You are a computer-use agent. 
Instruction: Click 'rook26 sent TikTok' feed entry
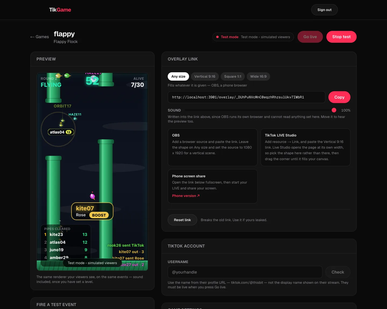click(x=126, y=245)
